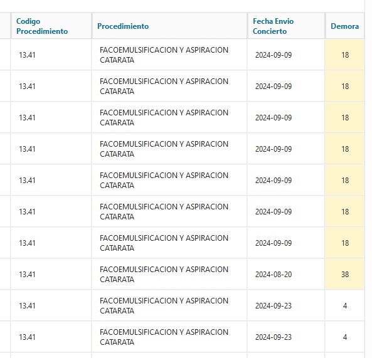Click third row's highlighted Demora 18 cell

point(345,117)
